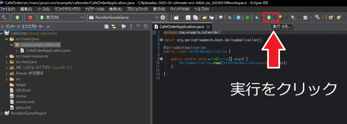Expand CafeOrderApplication.java tree node

click(x=17, y=51)
